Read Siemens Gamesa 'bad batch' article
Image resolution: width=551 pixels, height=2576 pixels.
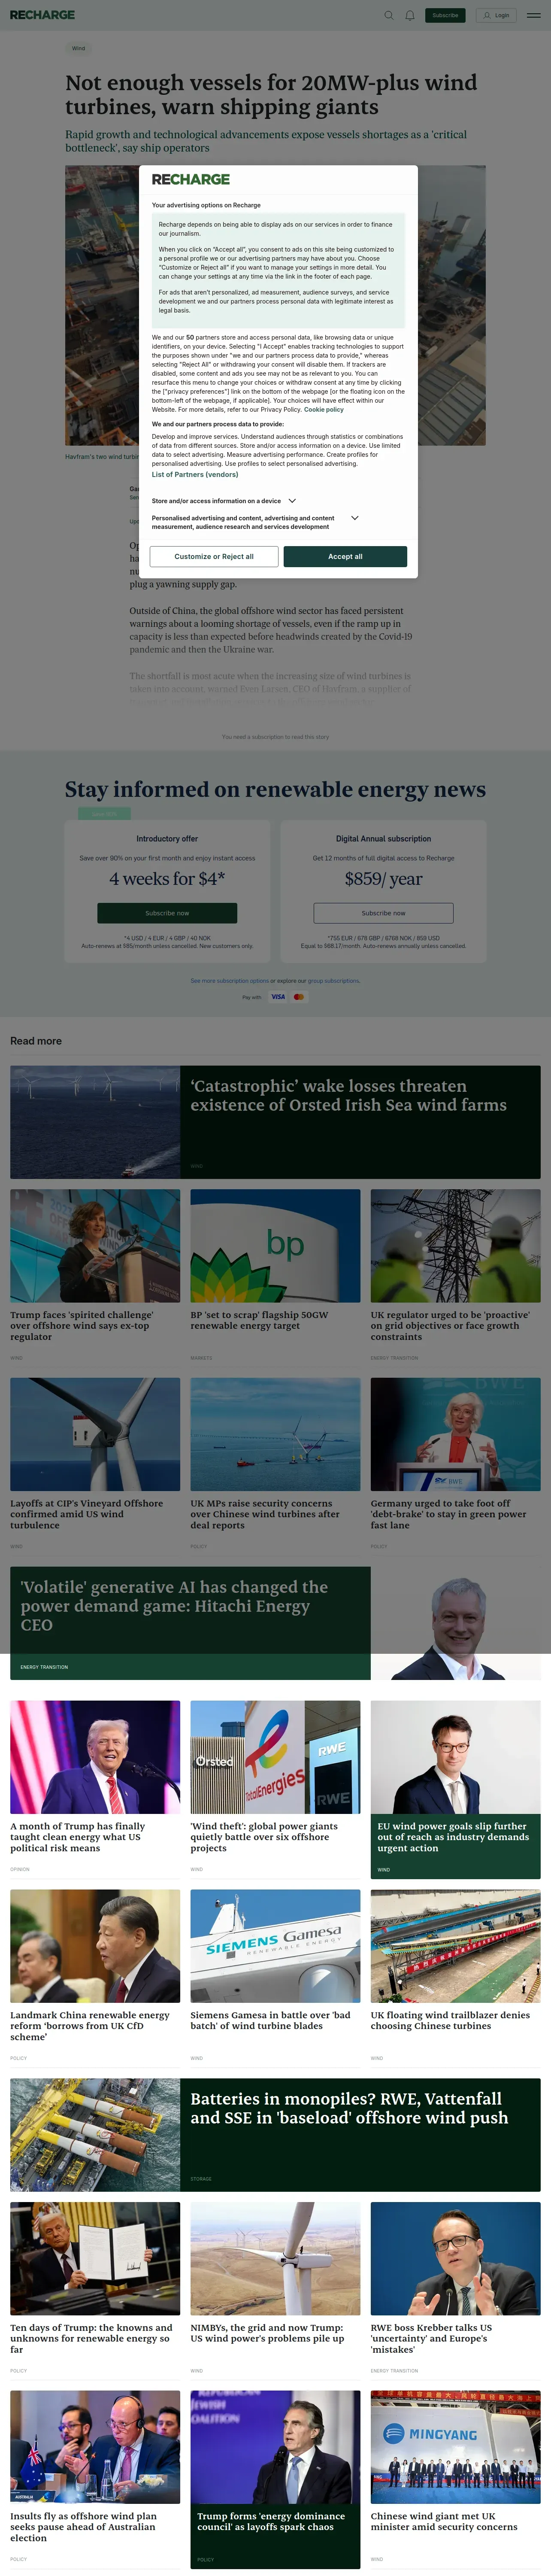pos(270,2020)
